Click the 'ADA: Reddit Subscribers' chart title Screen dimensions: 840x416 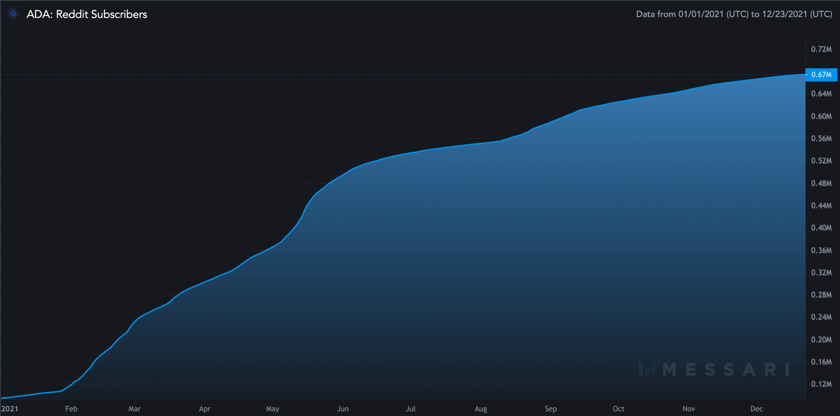[87, 14]
